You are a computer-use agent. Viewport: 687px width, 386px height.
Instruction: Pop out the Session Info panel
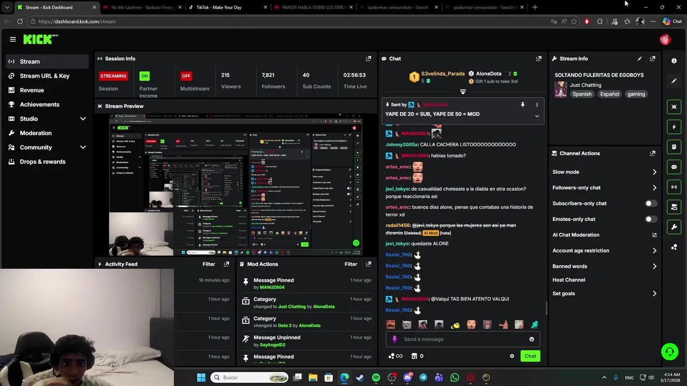368,58
